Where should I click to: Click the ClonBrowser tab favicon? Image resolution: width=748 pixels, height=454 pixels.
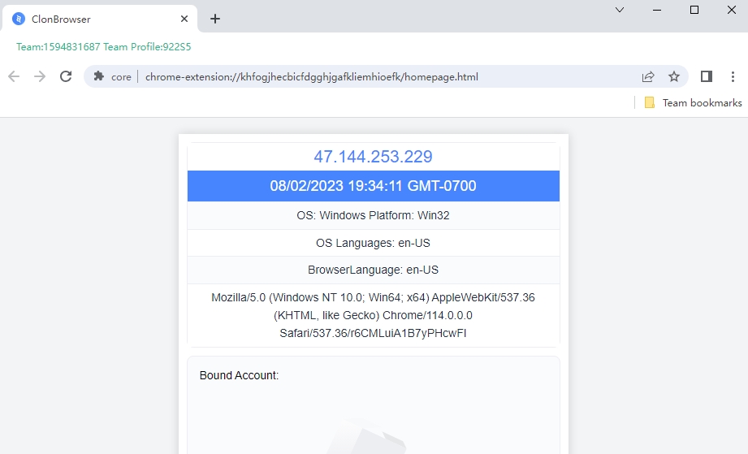19,19
